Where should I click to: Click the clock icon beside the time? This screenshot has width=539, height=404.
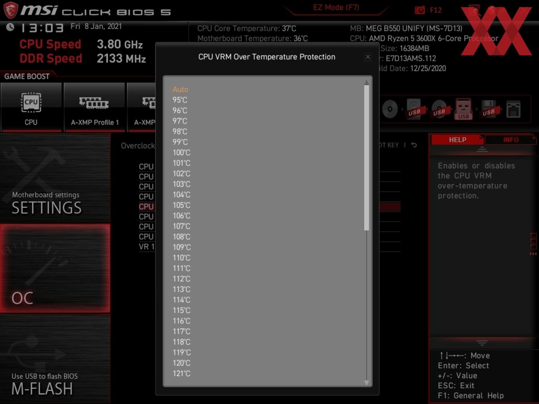tap(10, 27)
